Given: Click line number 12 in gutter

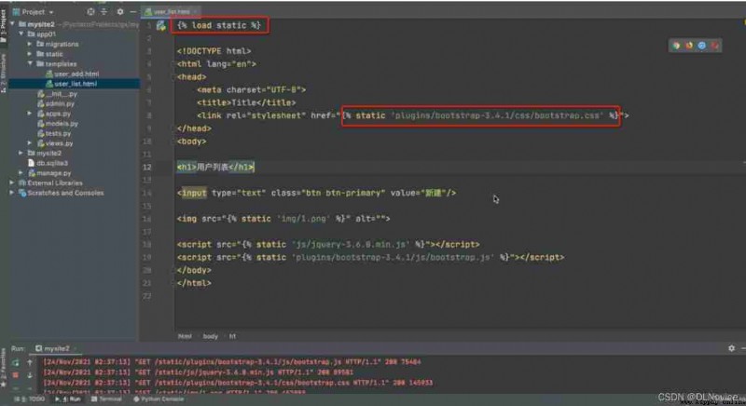Looking at the screenshot, I should [x=147, y=167].
